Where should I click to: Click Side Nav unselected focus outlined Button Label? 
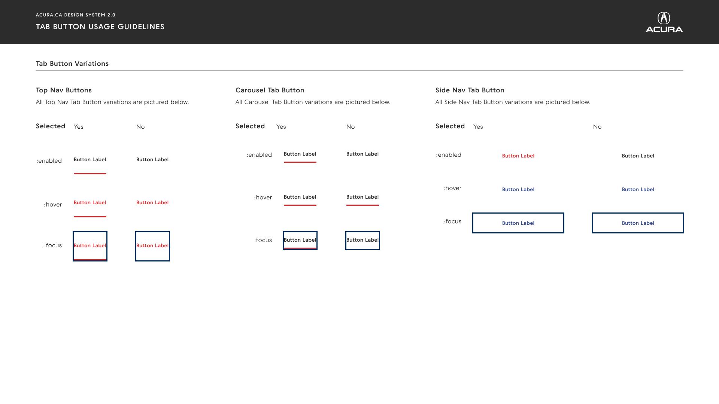coord(638,223)
